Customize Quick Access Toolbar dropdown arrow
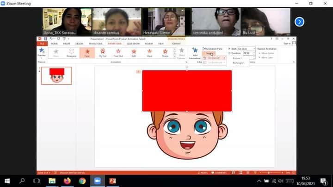 [68, 39]
